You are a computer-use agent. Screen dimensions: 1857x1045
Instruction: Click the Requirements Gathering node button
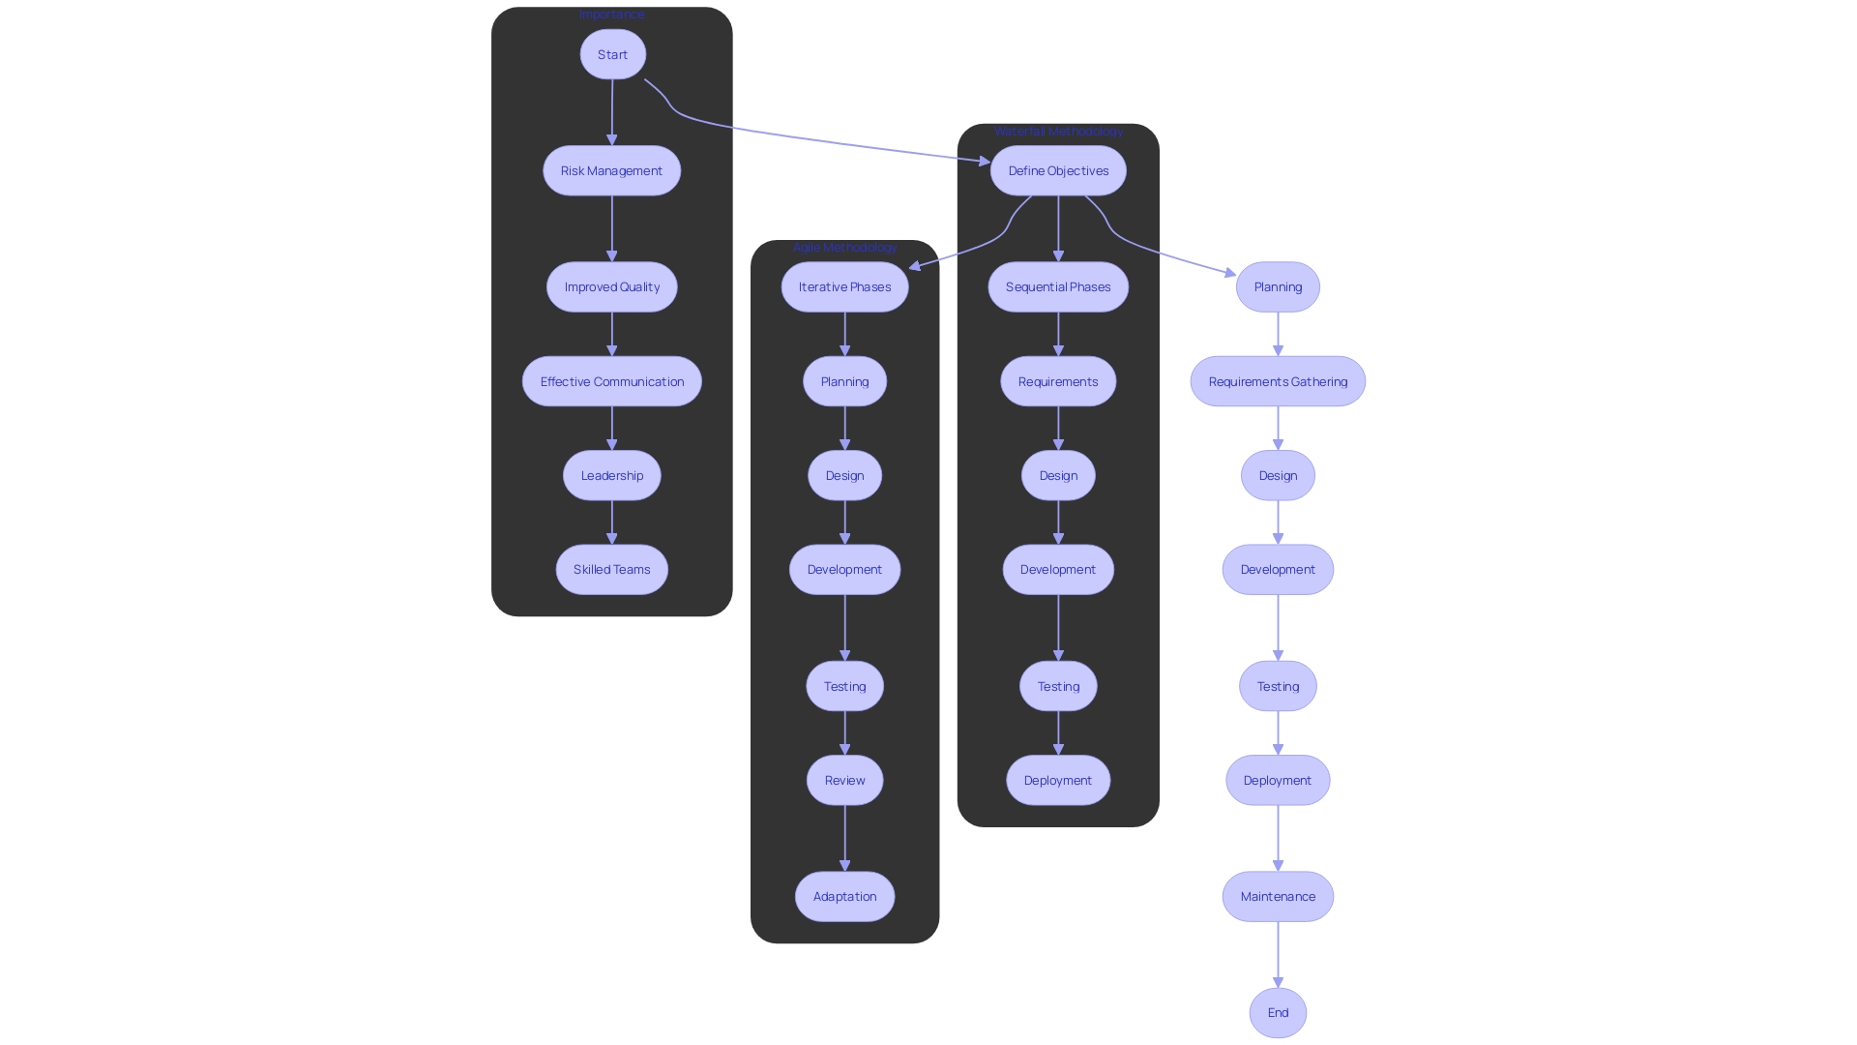1277,380
